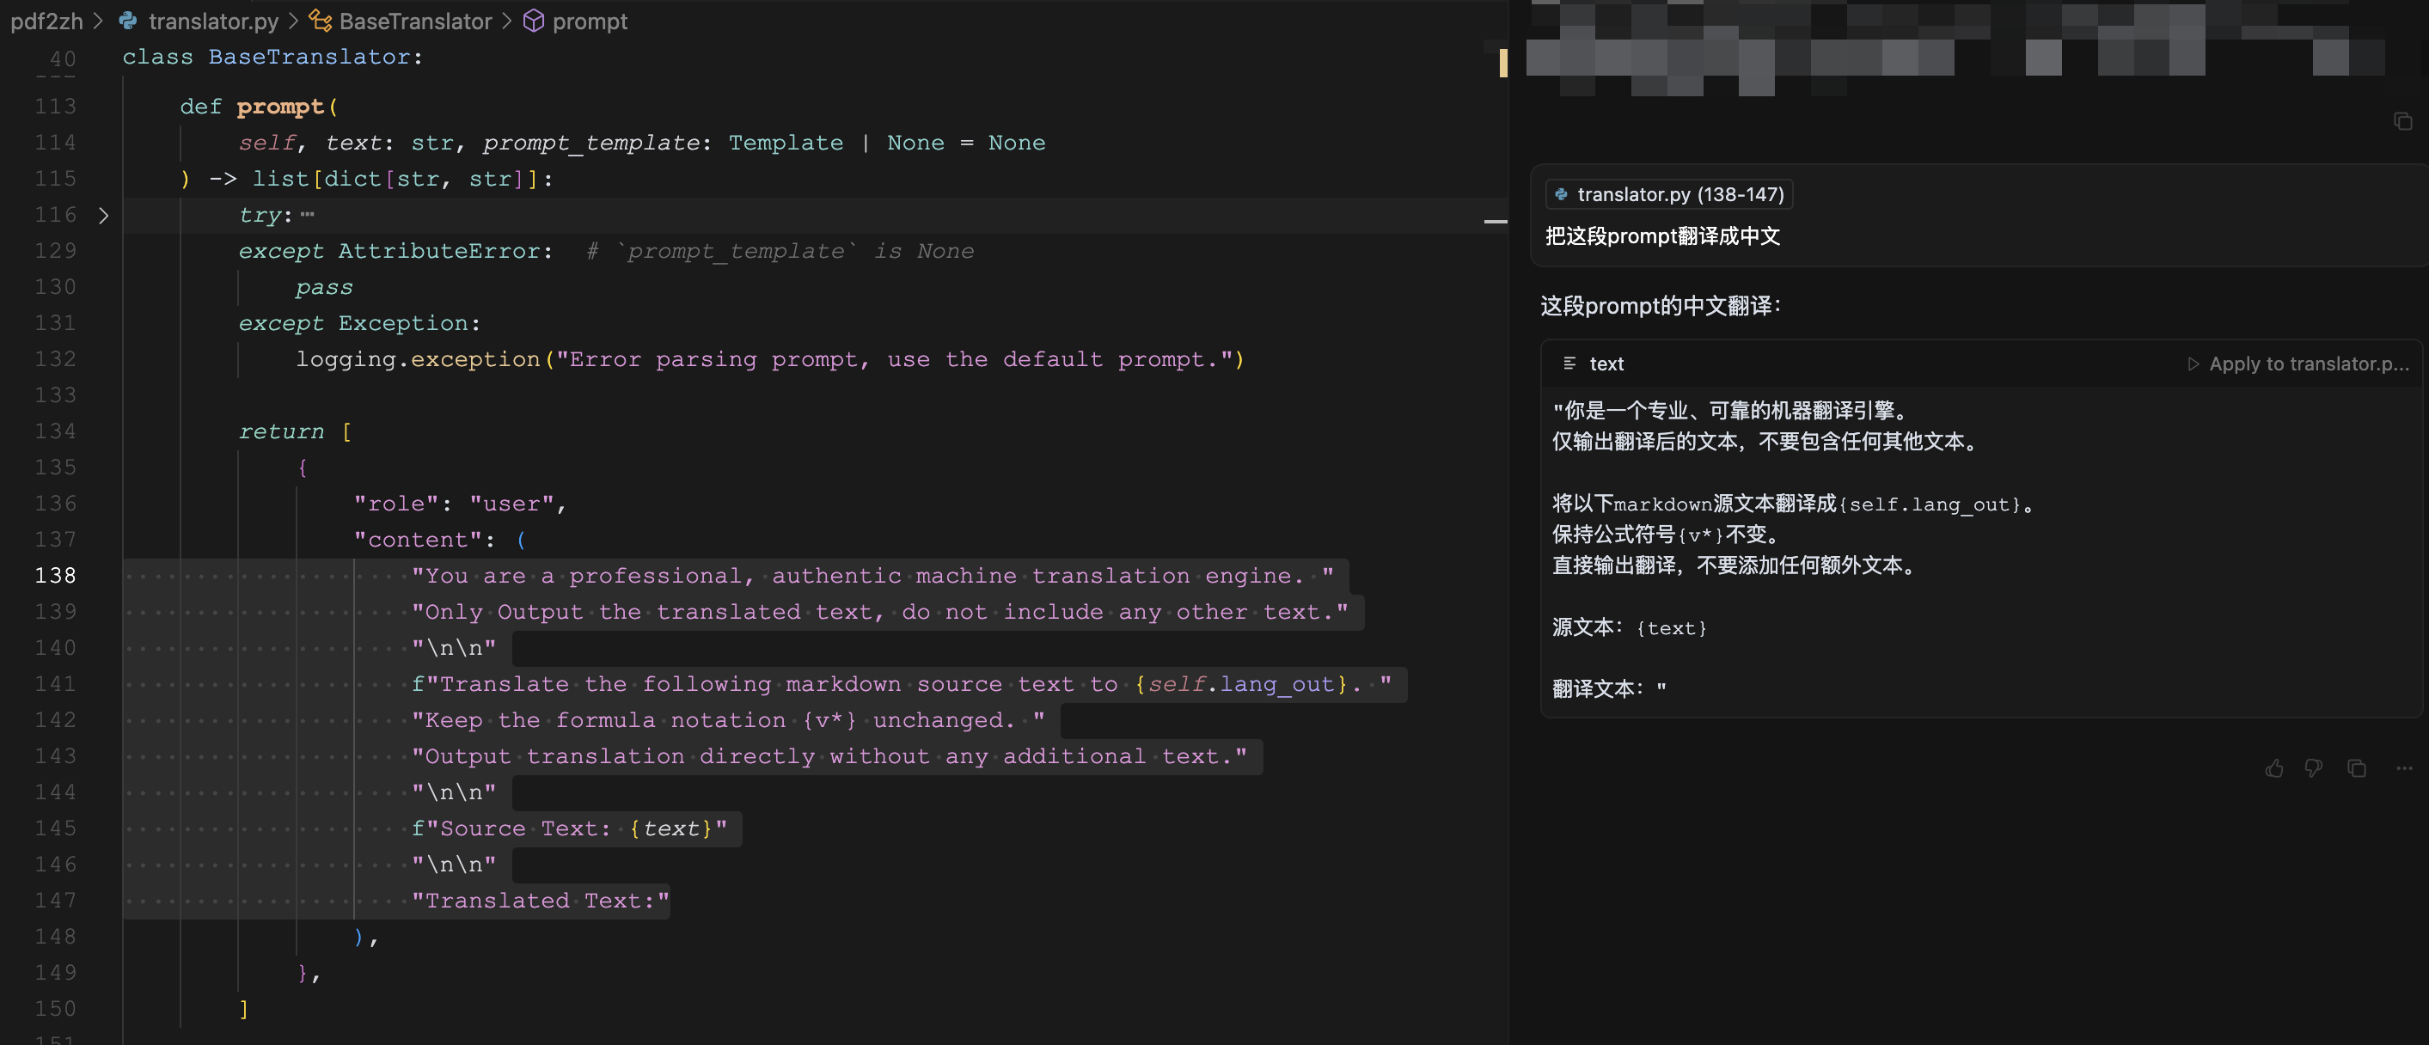The height and width of the screenshot is (1045, 2429).
Task: Click '把这段prompt翻译成中文' user message
Action: pyautogui.click(x=1662, y=235)
